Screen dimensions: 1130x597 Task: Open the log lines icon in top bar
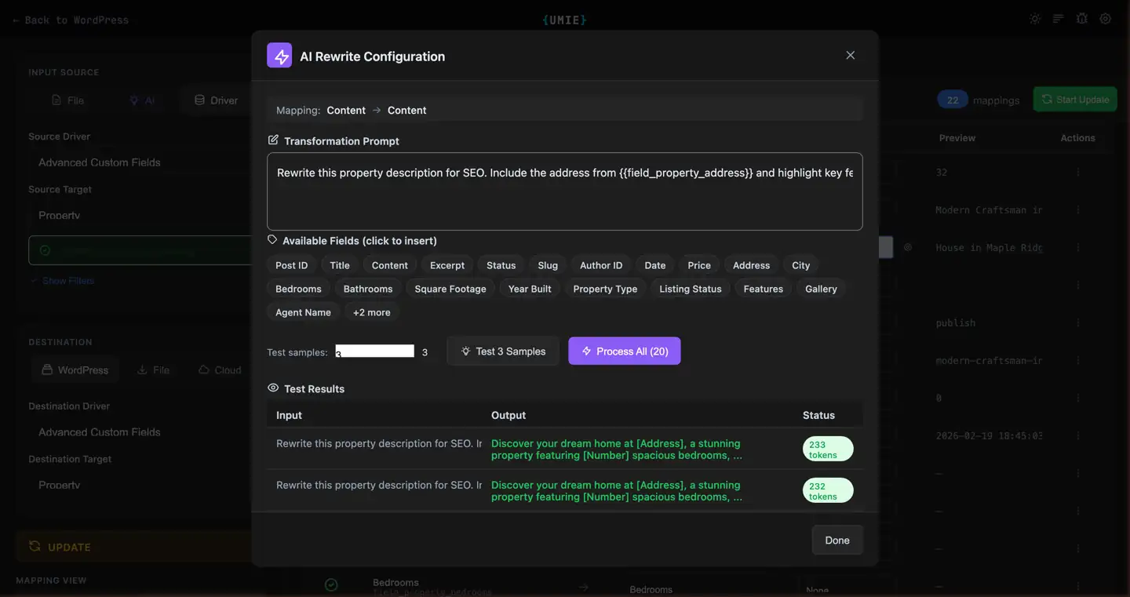click(1059, 19)
